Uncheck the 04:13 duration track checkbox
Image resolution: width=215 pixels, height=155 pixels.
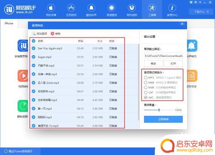pyautogui.click(x=34, y=108)
